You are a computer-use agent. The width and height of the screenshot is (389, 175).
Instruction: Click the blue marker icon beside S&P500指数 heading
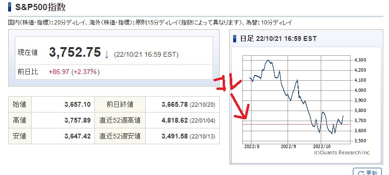click(x=10, y=7)
